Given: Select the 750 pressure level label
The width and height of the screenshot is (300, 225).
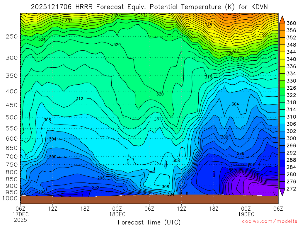Looking at the screenshot, I should click(x=12, y=165).
